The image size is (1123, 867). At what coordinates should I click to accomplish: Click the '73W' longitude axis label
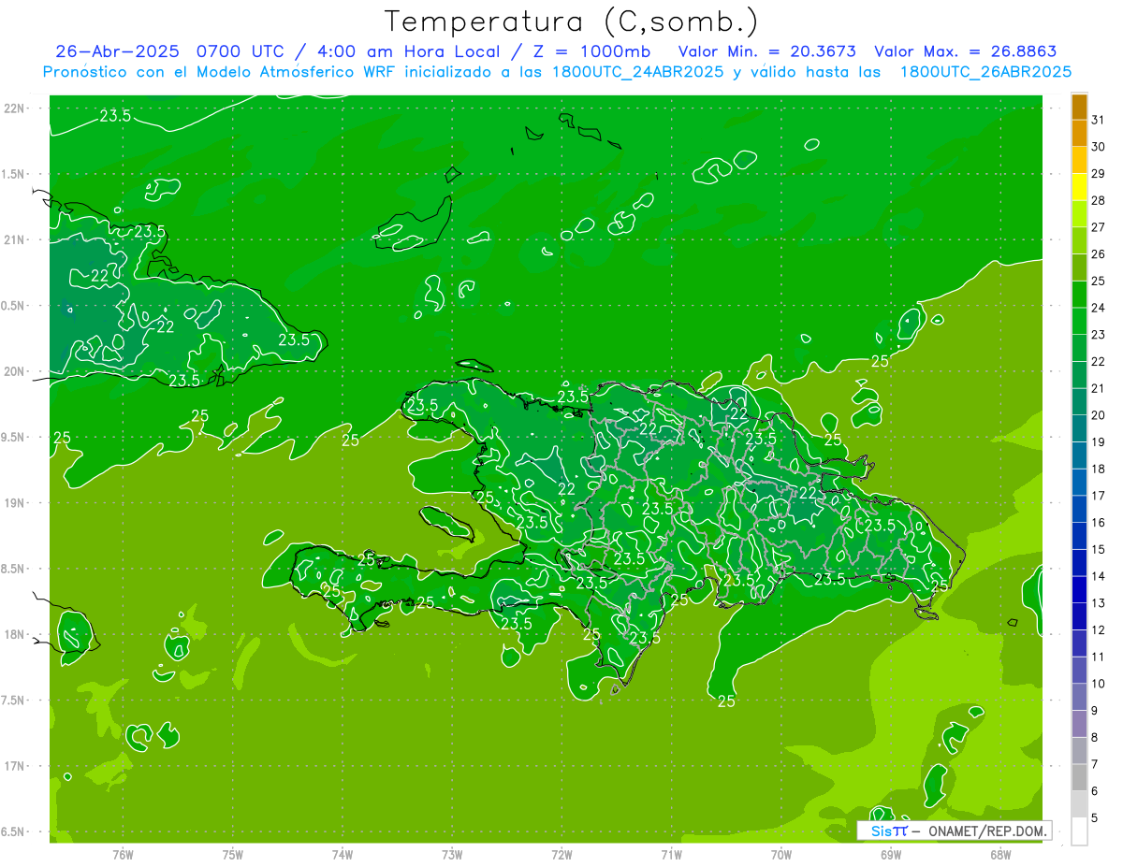(x=452, y=855)
